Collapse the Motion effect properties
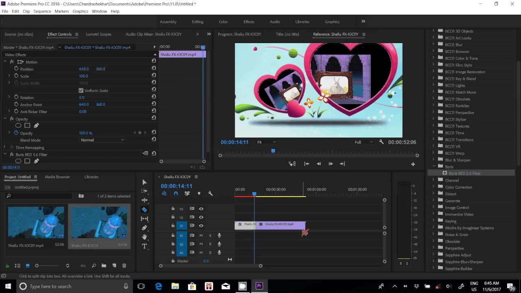 (5, 62)
